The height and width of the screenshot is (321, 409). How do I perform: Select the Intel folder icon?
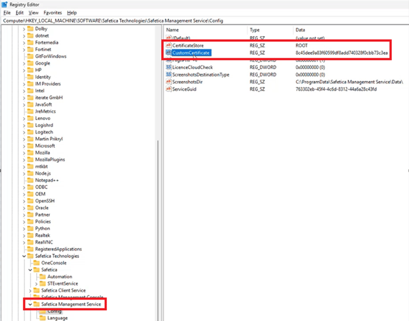(x=30, y=90)
